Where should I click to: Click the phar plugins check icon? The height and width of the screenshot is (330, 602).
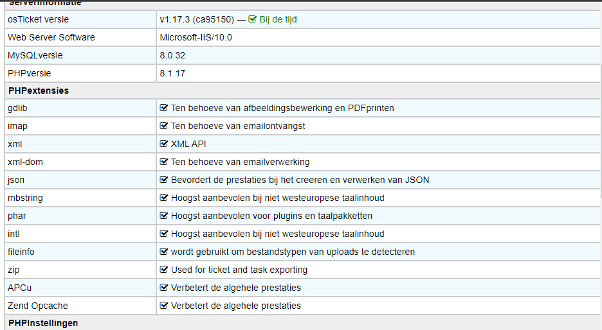click(164, 216)
